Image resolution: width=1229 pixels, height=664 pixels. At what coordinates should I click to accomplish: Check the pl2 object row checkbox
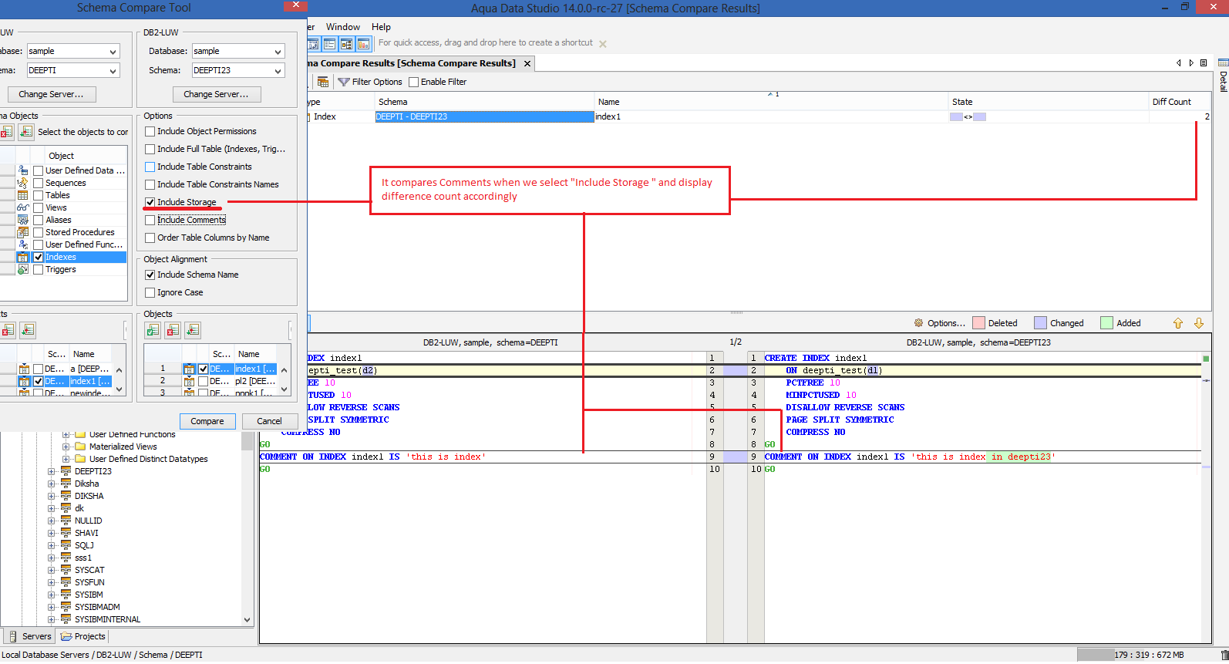[x=204, y=382]
